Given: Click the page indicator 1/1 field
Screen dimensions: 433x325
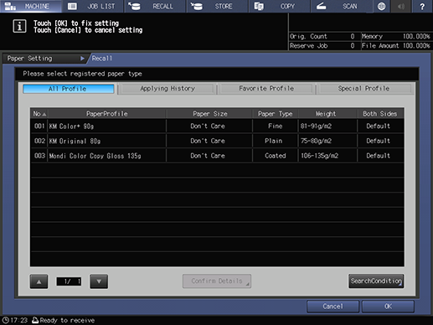Looking at the screenshot, I should (x=69, y=281).
